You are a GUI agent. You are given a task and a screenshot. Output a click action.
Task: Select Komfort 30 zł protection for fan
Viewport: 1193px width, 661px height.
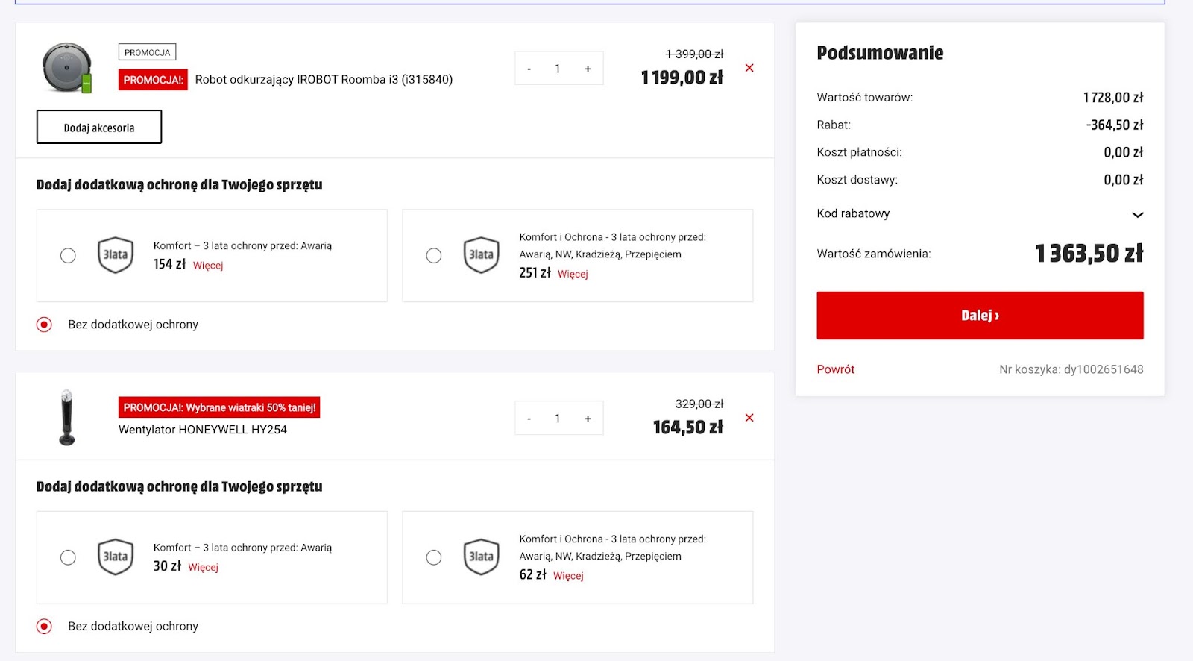click(x=68, y=557)
